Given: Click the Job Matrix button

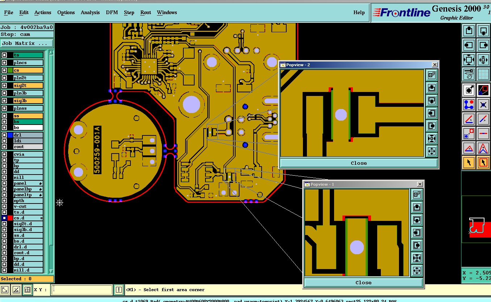Looking at the screenshot, I should [x=27, y=43].
